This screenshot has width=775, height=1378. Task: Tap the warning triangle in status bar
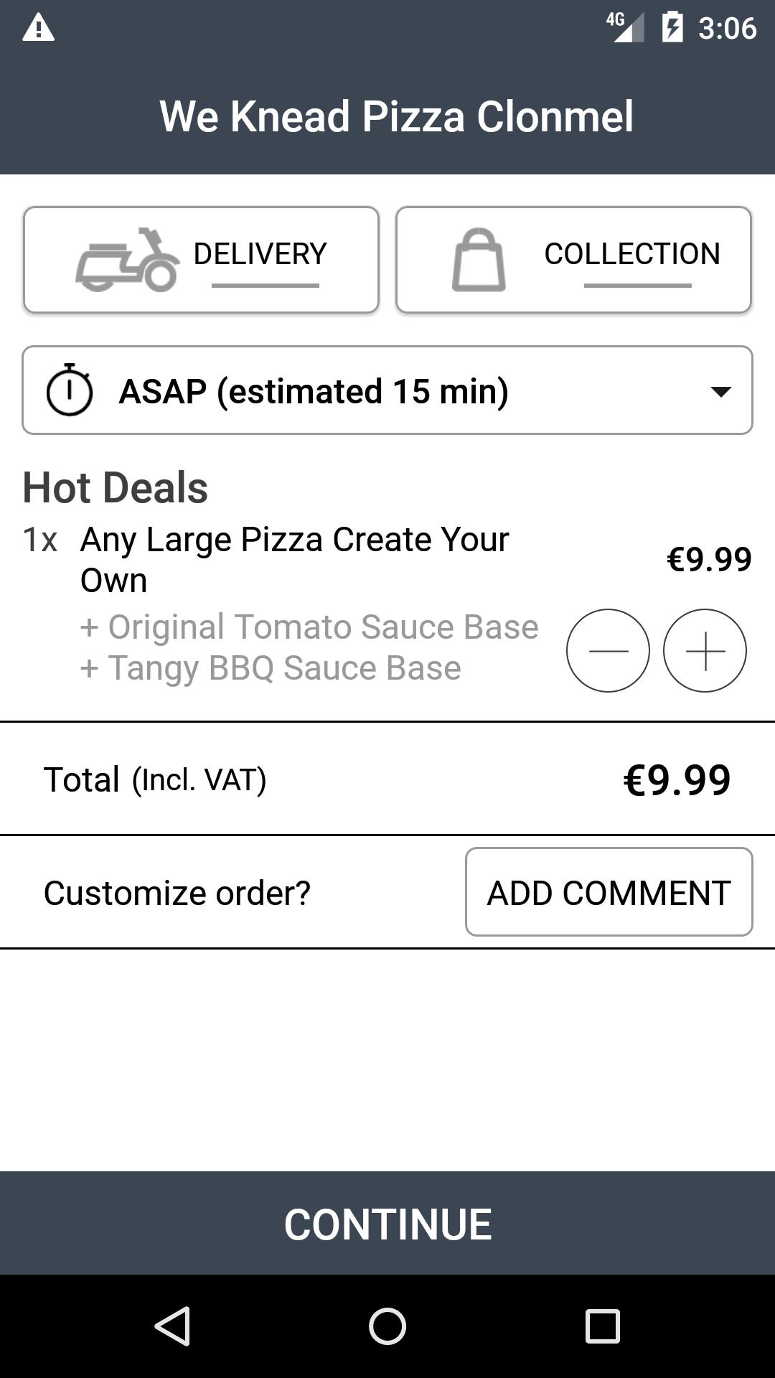click(39, 28)
